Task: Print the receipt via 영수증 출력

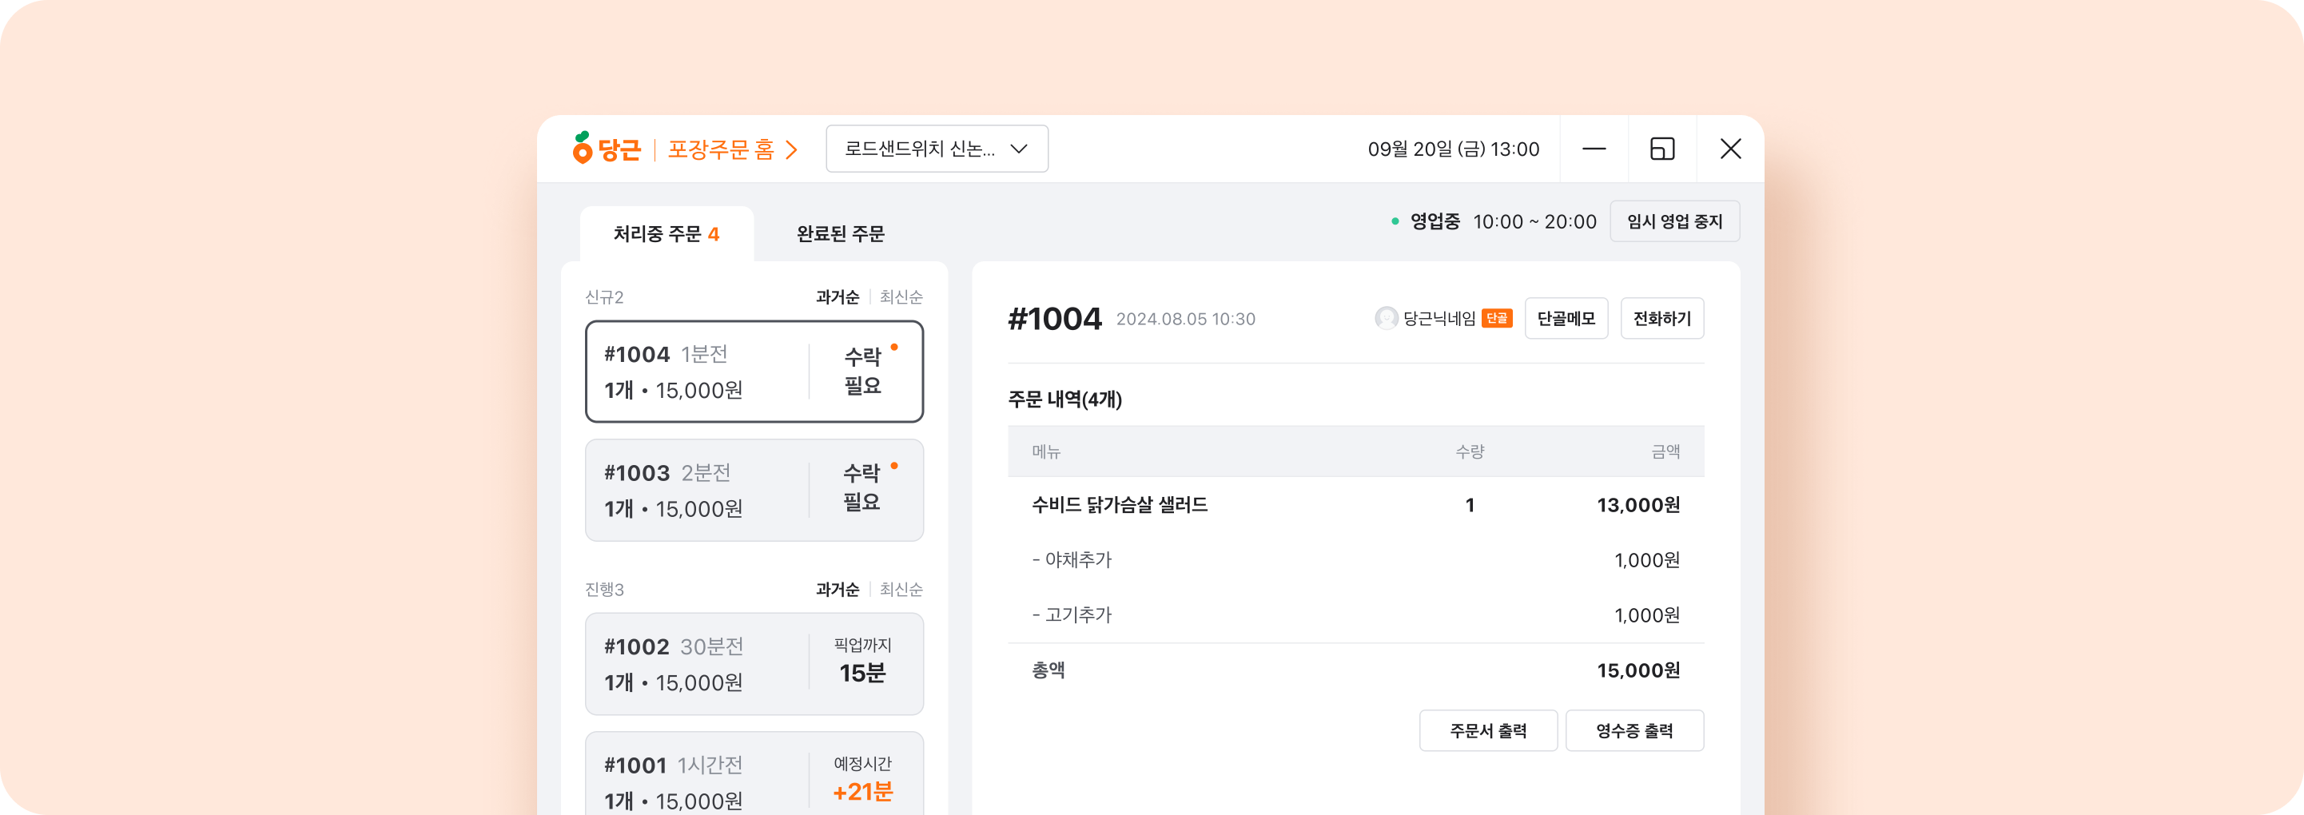Action: [x=1634, y=731]
